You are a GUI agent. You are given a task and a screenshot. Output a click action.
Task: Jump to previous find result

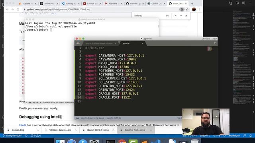[175, 16]
